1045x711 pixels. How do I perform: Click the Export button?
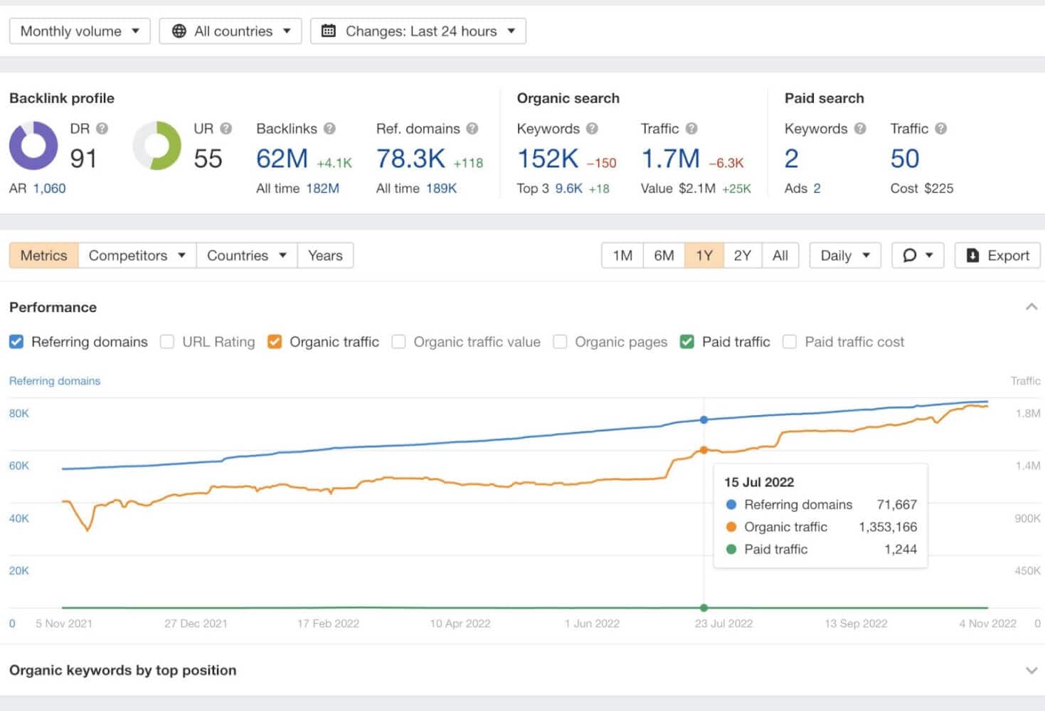[x=997, y=255]
